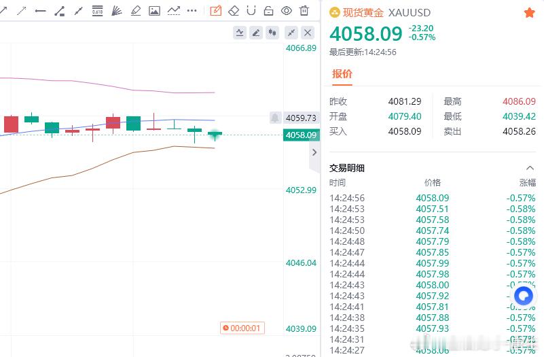Click 昨收 value 4081.29
544x357 pixels.
click(405, 101)
